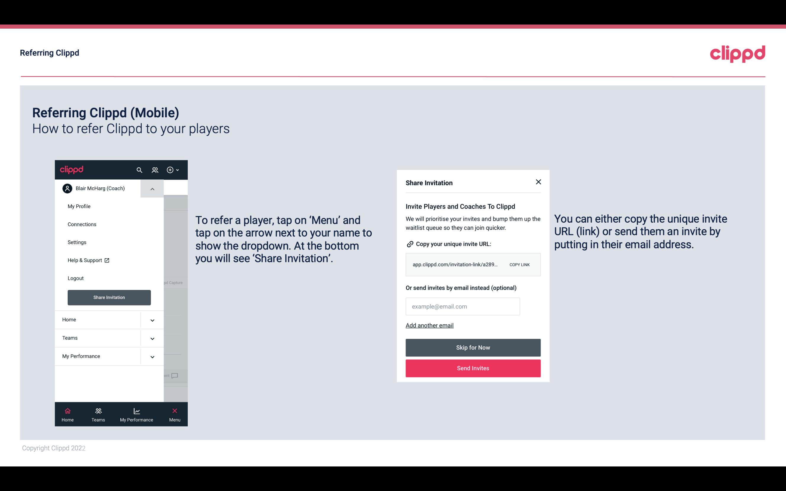This screenshot has height=491, width=786.
Task: Click the Clippd search icon
Action: click(x=139, y=170)
